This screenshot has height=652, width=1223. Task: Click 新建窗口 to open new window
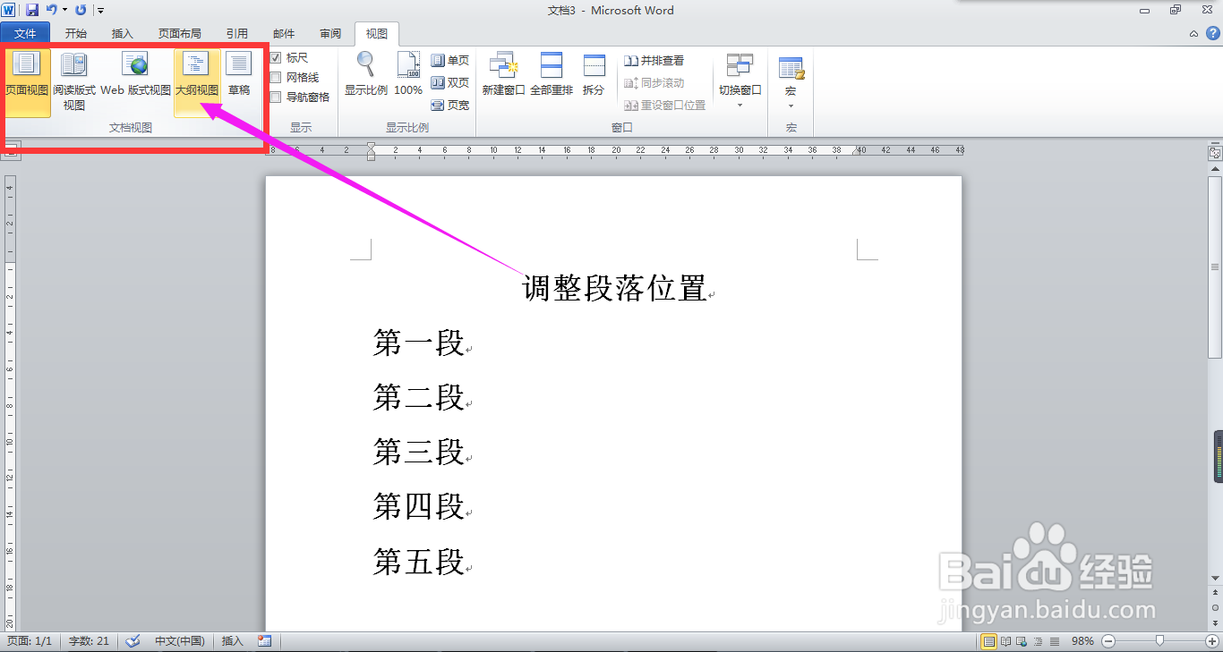pos(504,76)
